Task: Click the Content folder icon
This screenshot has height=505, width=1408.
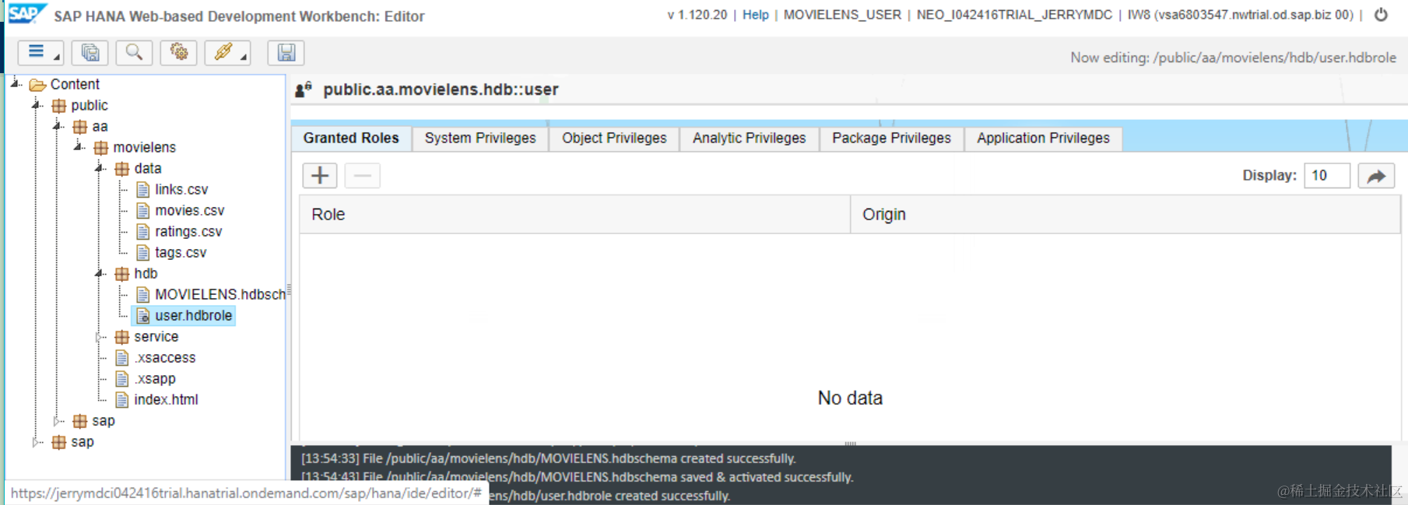Action: (x=37, y=85)
